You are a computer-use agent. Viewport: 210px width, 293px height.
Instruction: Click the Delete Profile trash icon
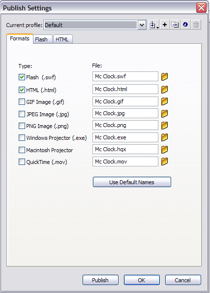196,25
